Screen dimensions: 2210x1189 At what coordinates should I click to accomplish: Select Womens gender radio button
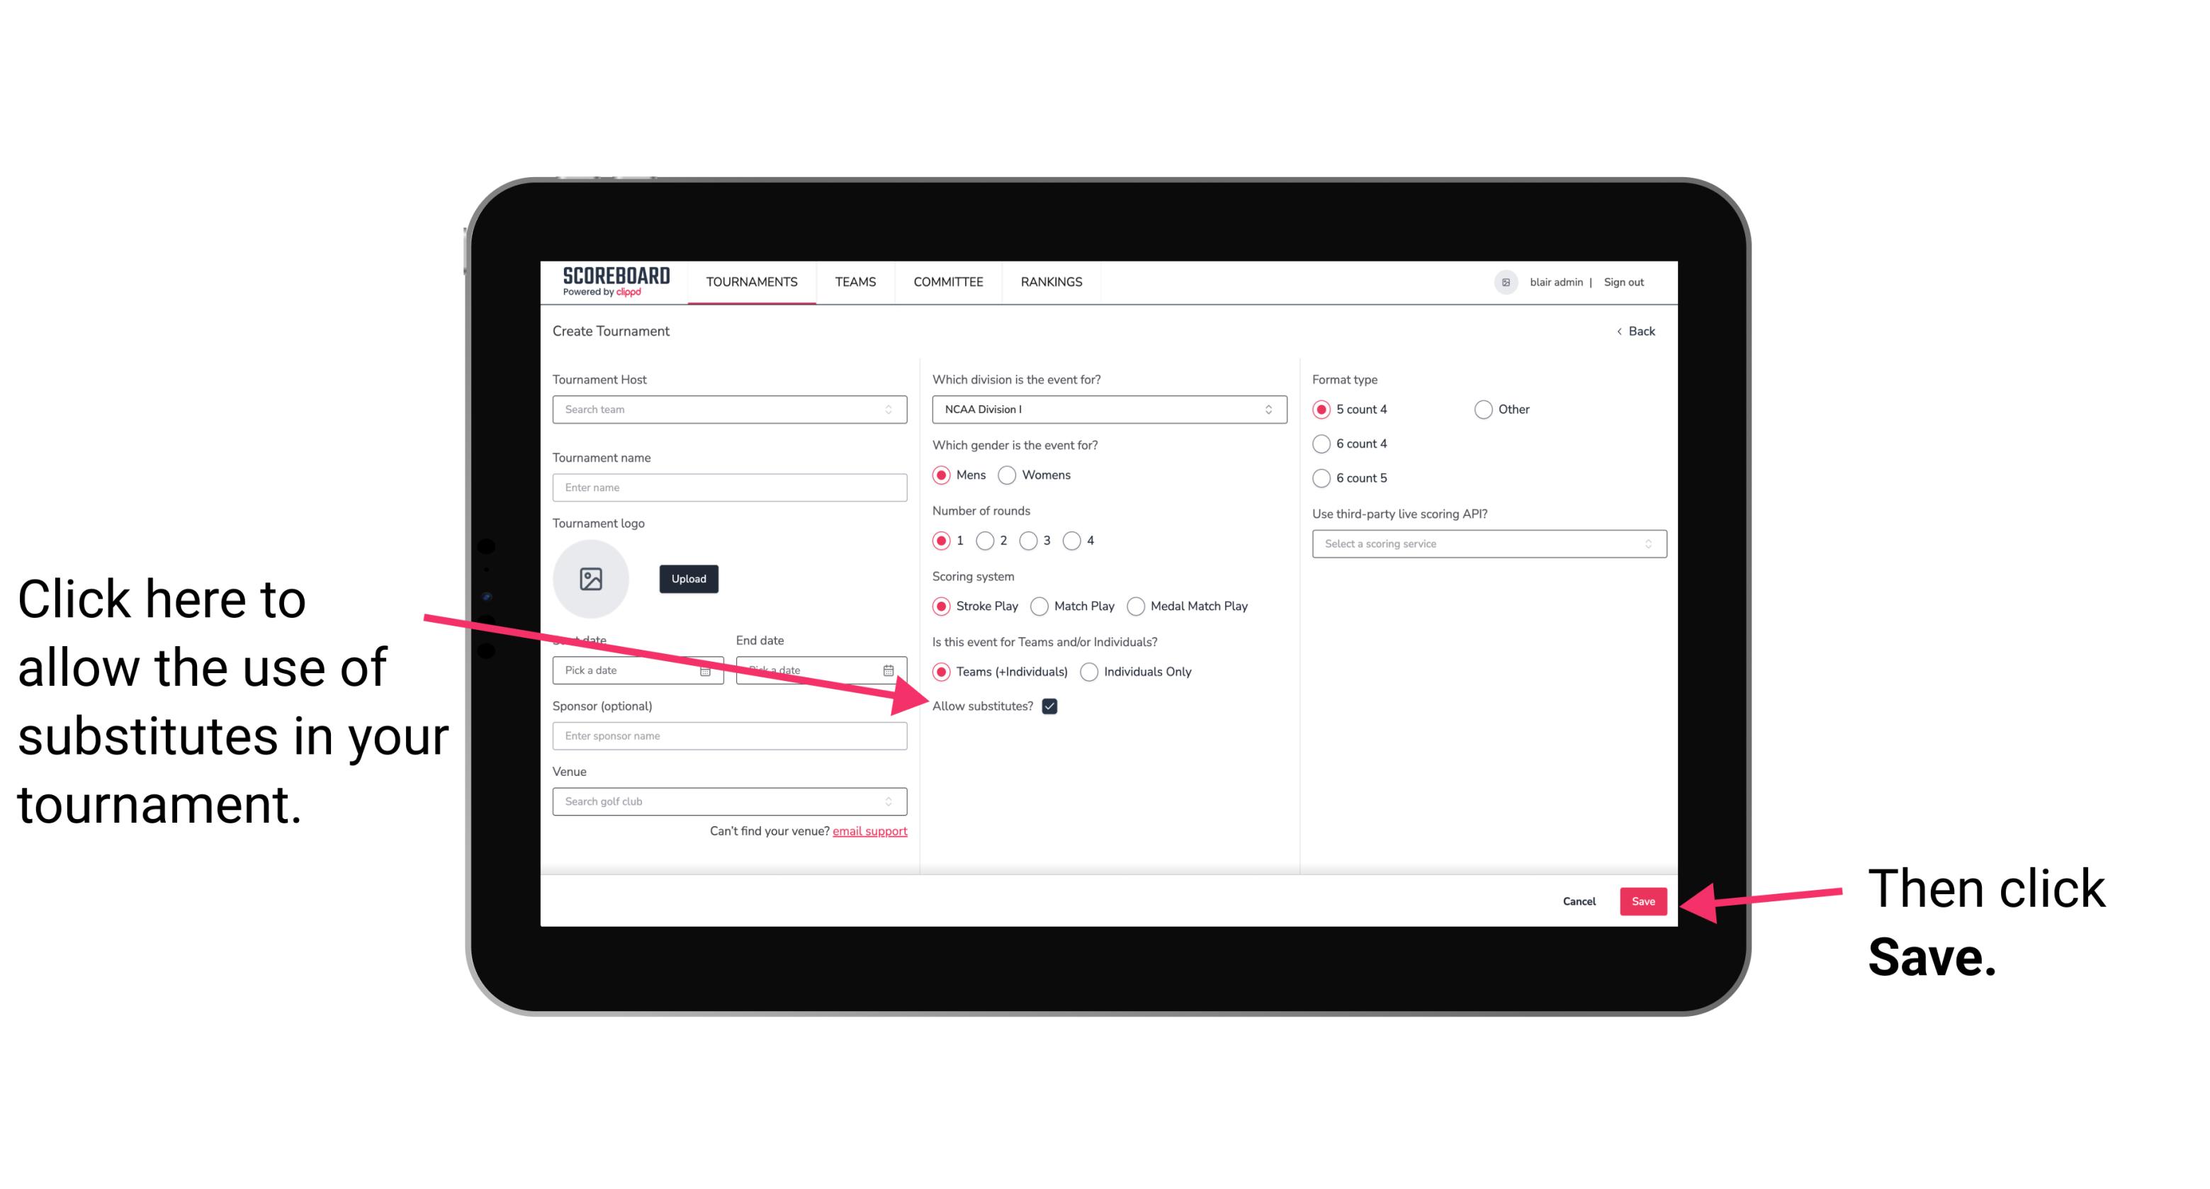coord(1010,476)
